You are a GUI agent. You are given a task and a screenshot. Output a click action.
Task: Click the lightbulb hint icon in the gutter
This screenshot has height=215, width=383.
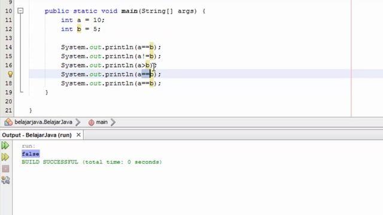(10, 74)
